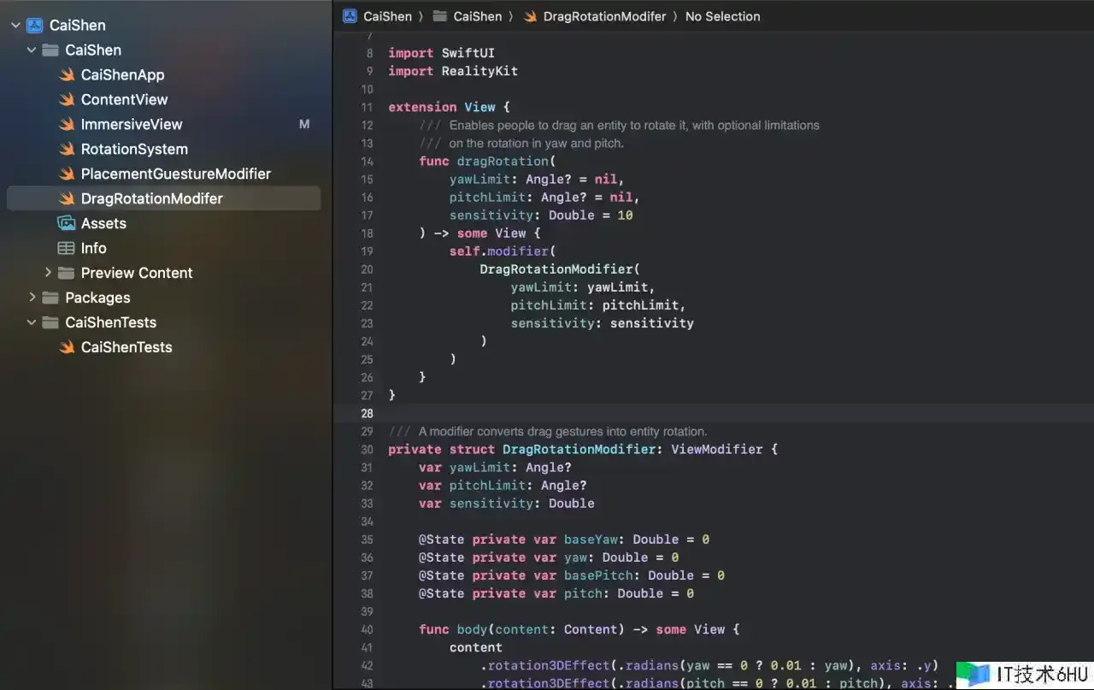Image resolution: width=1094 pixels, height=690 pixels.
Task: Click the CaiShen project icon in navigator
Action: pos(35,26)
